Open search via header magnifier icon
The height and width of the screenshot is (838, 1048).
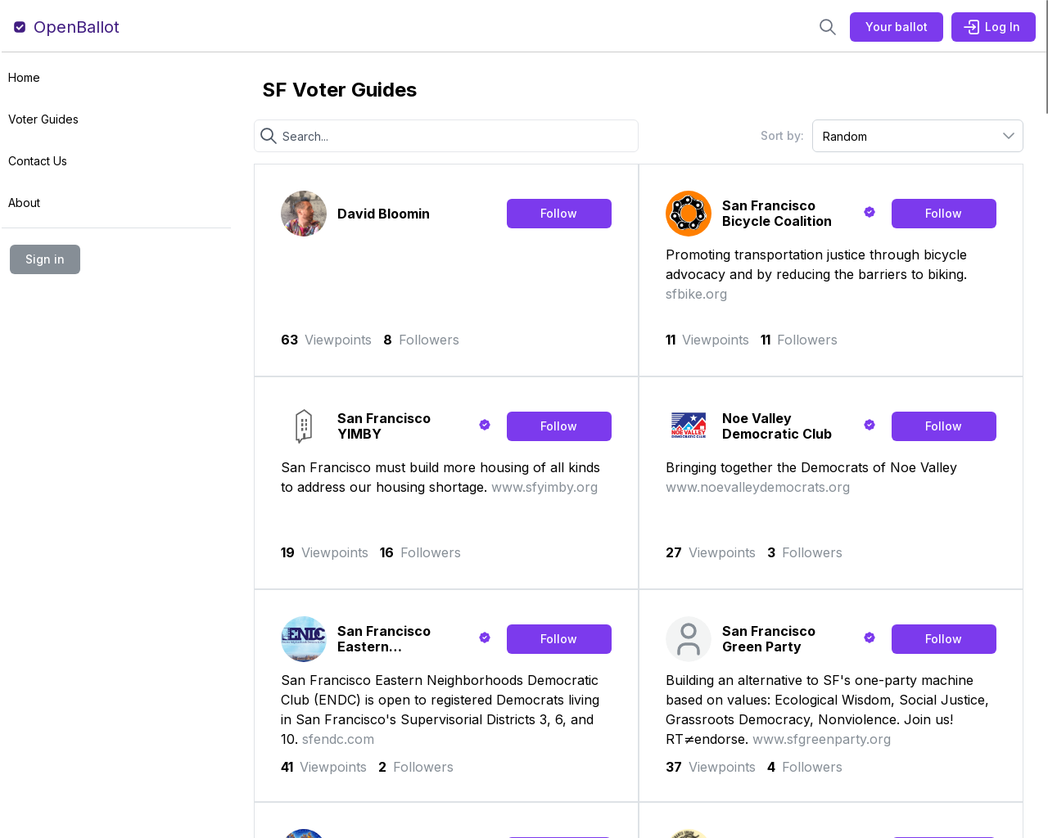828,27
